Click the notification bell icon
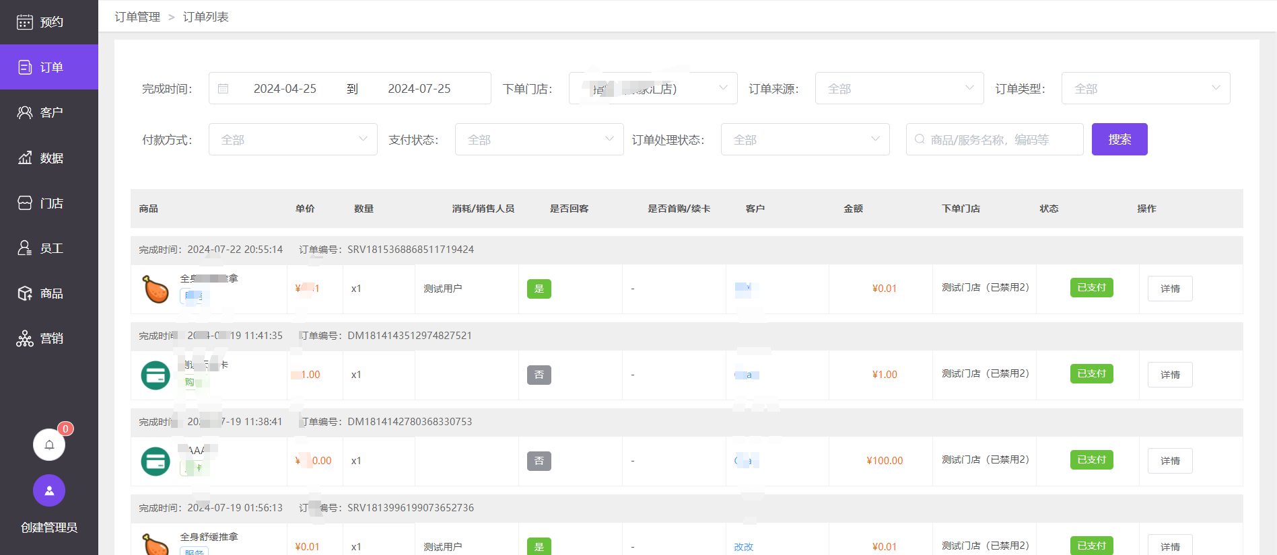 49,445
